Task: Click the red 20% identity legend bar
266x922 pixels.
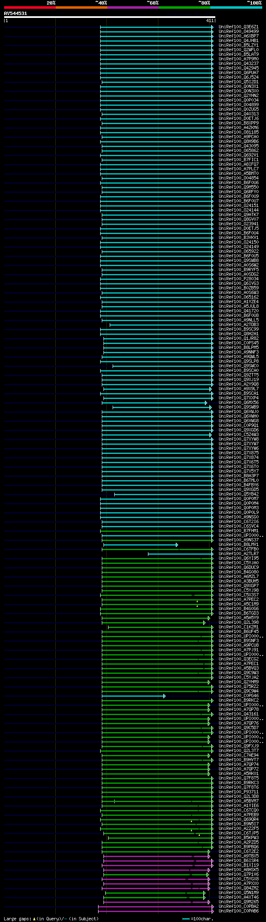Action: pyautogui.click(x=30, y=7)
